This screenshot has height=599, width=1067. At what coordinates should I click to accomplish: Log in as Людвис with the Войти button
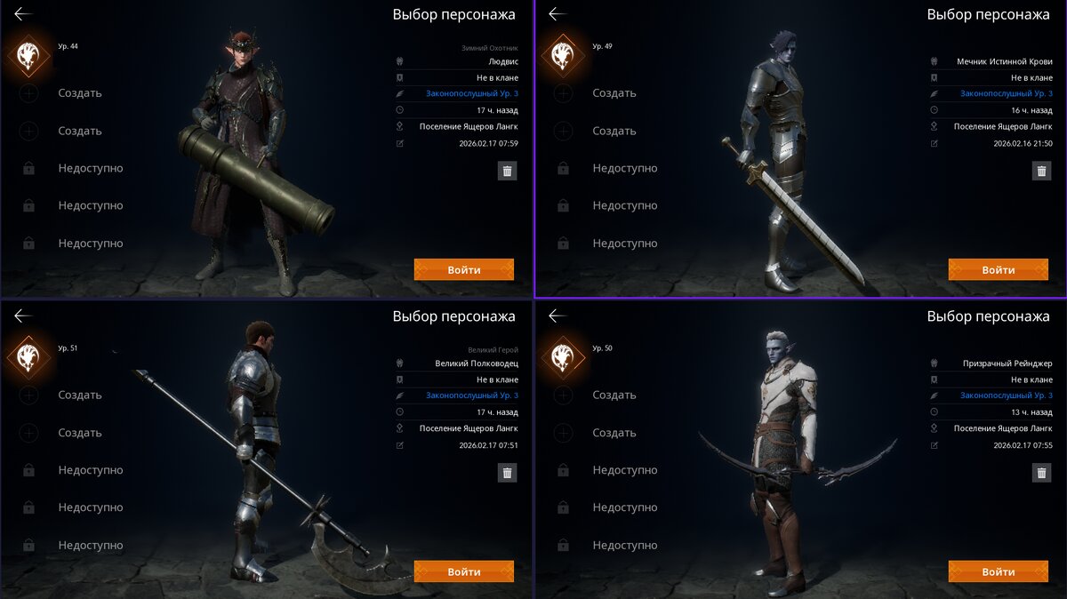click(x=464, y=269)
